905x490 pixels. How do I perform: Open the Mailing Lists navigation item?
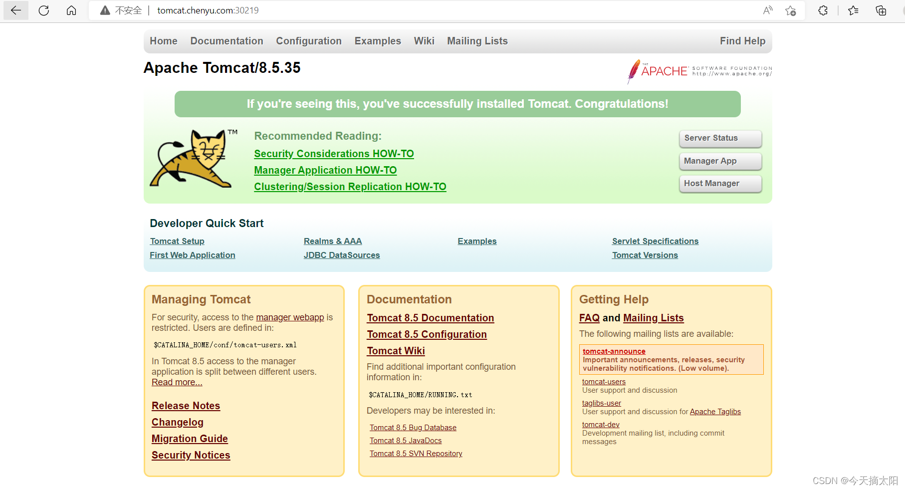tap(477, 41)
